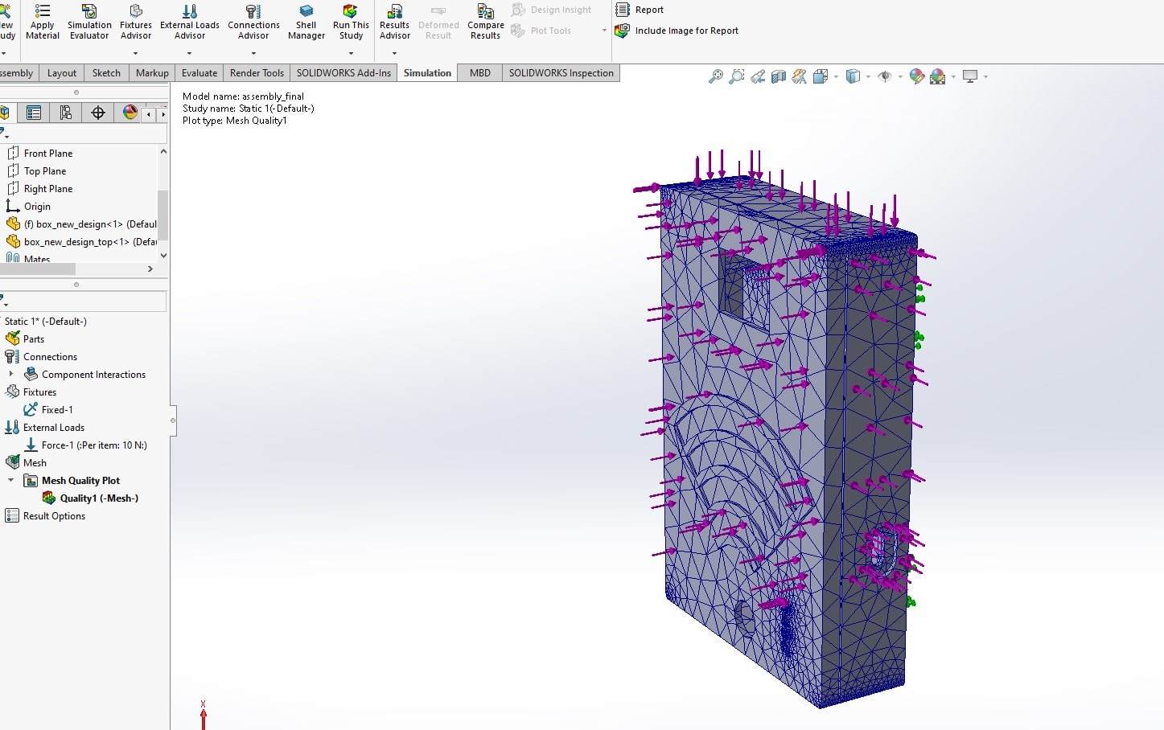Select the FeatureManager design tree tab
Image resolution: width=1164 pixels, height=730 pixels.
5,113
